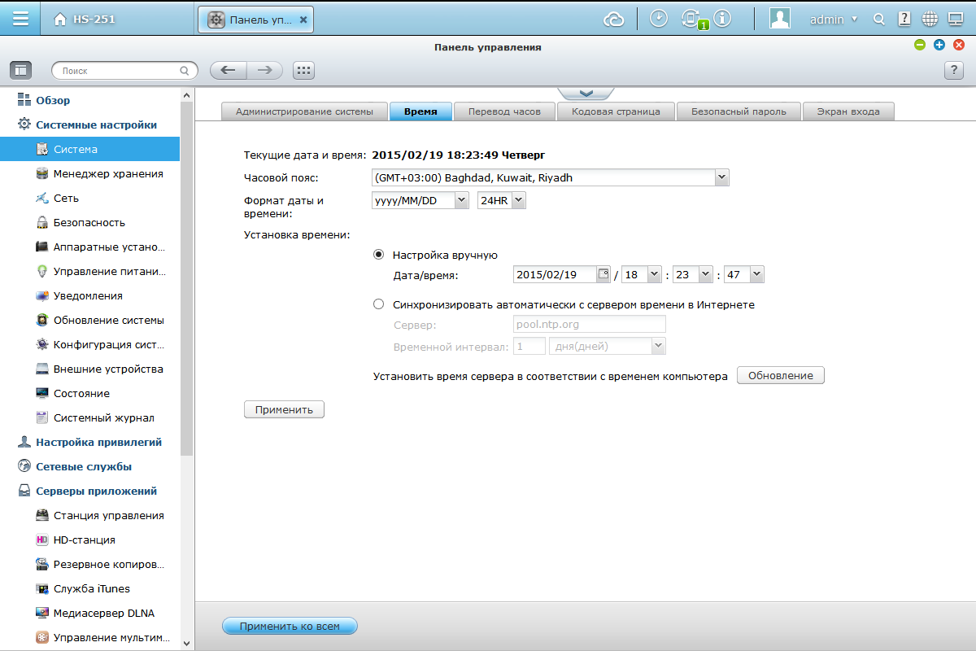Click Применить ко всем button
The image size is (976, 651).
[x=290, y=626]
